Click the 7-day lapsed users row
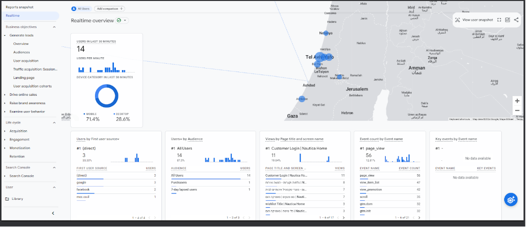 pos(211,190)
